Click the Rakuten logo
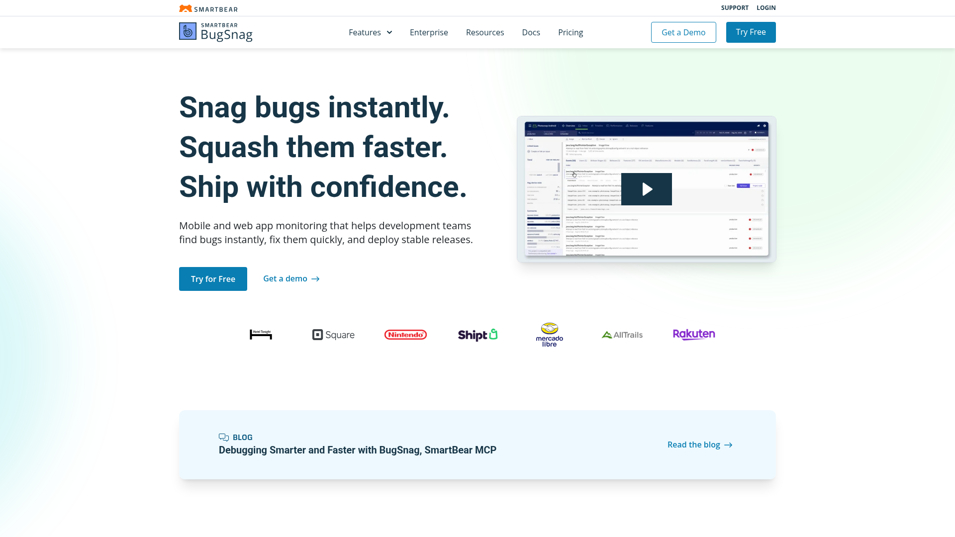 [x=693, y=334]
